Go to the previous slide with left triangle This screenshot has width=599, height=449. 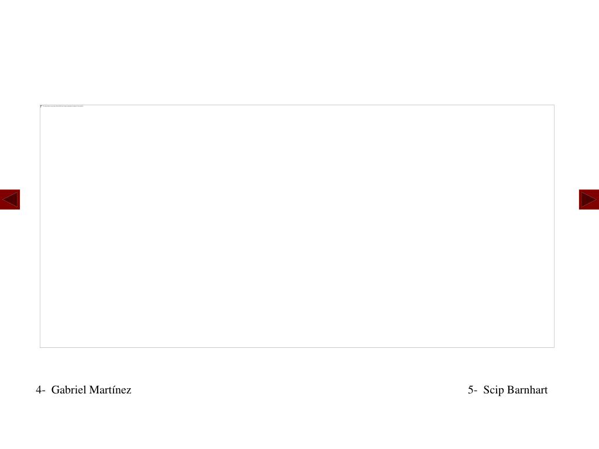click(10, 199)
